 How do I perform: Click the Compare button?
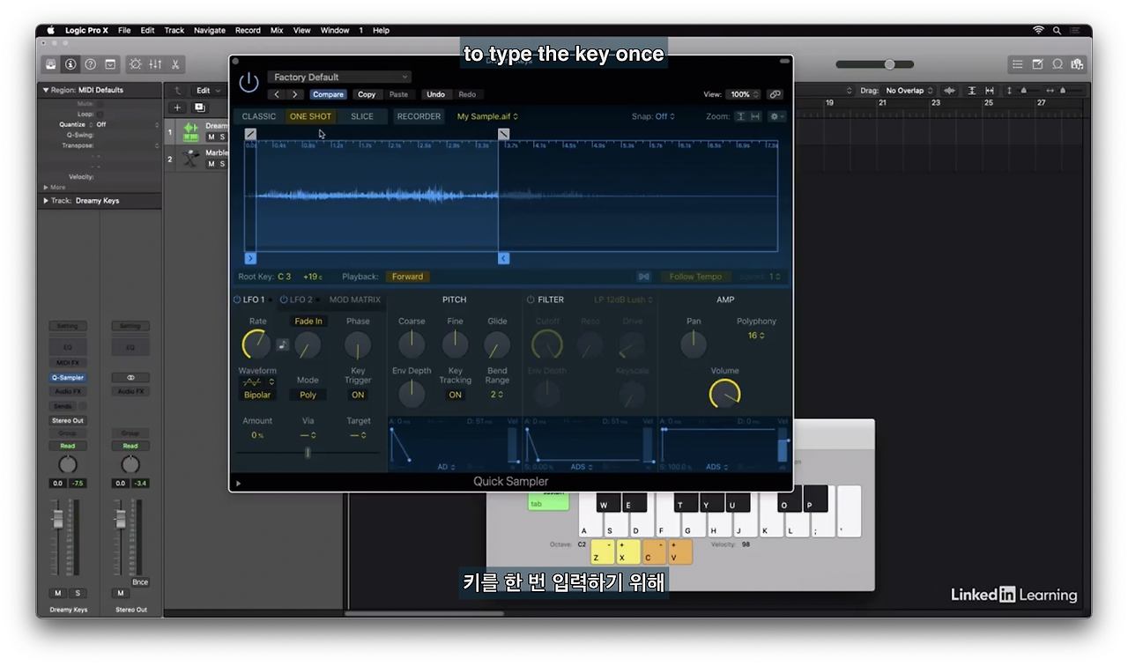(x=328, y=94)
